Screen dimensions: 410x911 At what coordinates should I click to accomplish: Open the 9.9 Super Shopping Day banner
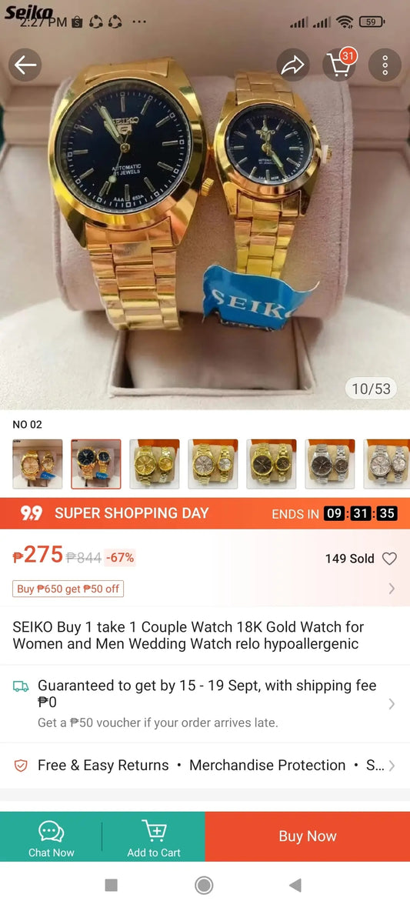point(205,514)
